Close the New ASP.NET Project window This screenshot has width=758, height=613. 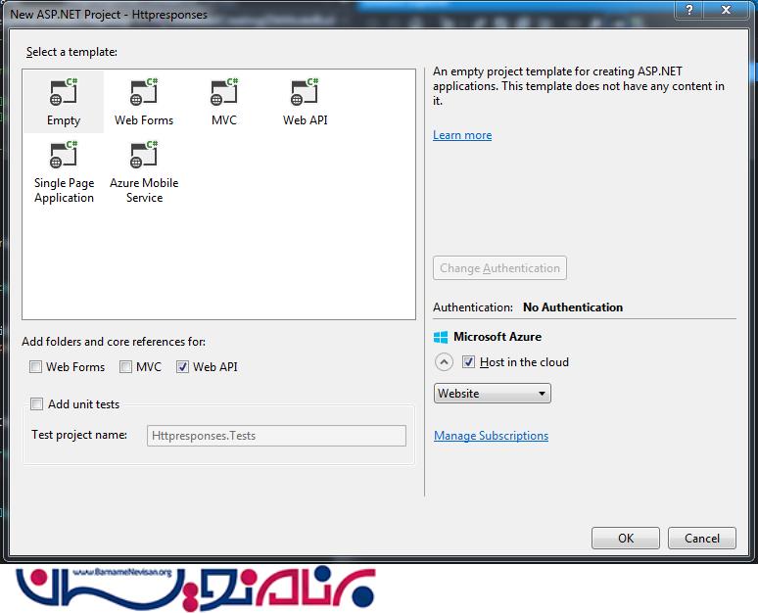pyautogui.click(x=726, y=9)
